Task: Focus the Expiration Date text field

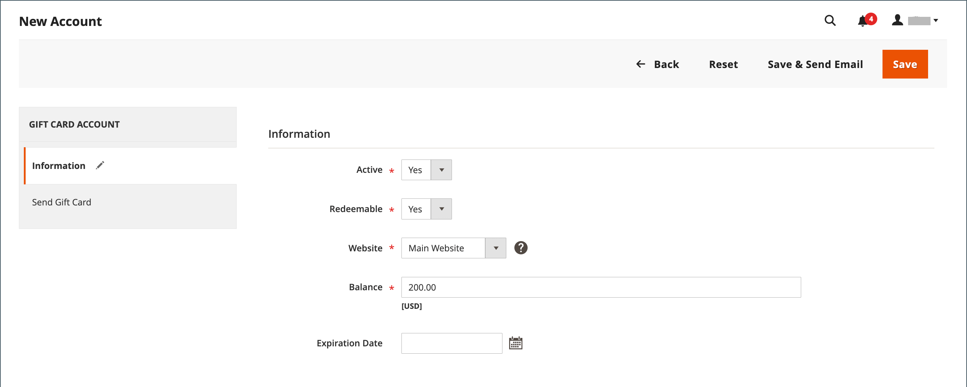Action: click(x=451, y=343)
